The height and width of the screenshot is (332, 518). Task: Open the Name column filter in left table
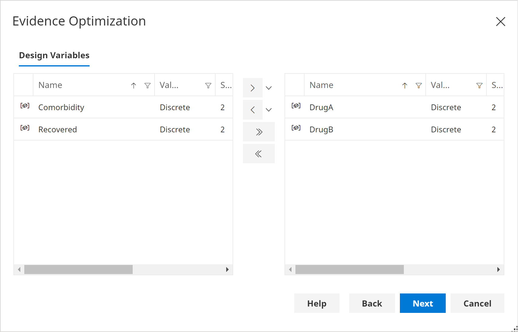[148, 85]
